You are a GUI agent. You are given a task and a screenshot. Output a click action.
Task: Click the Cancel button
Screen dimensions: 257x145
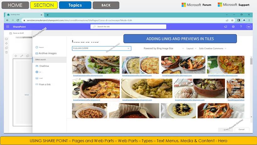(242, 130)
